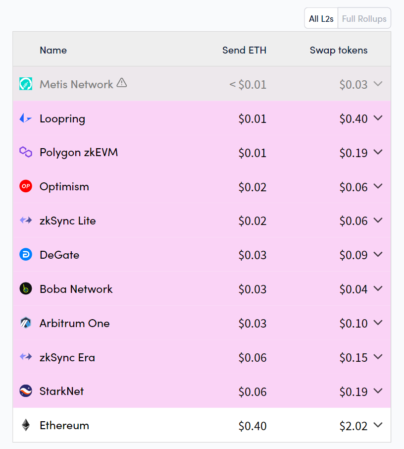Switch to Full Rollups view
Viewport: 404px width, 449px height.
pyautogui.click(x=364, y=19)
